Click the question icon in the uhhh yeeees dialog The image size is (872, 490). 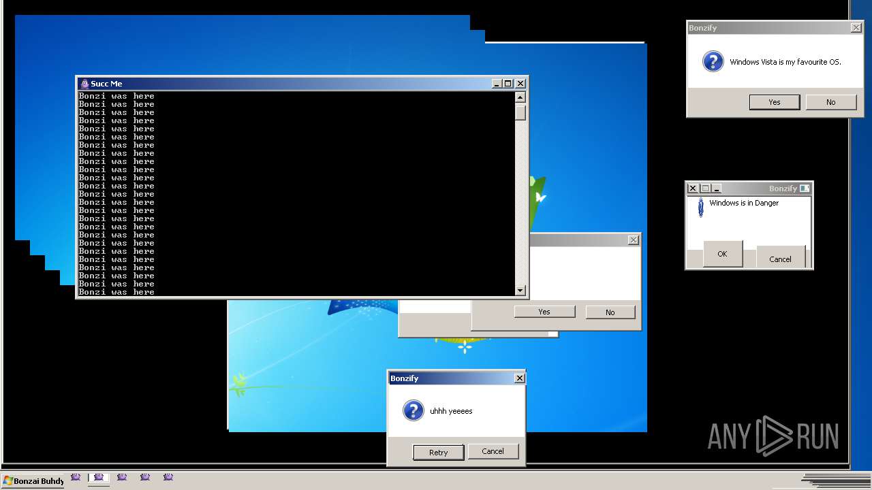[413, 411]
